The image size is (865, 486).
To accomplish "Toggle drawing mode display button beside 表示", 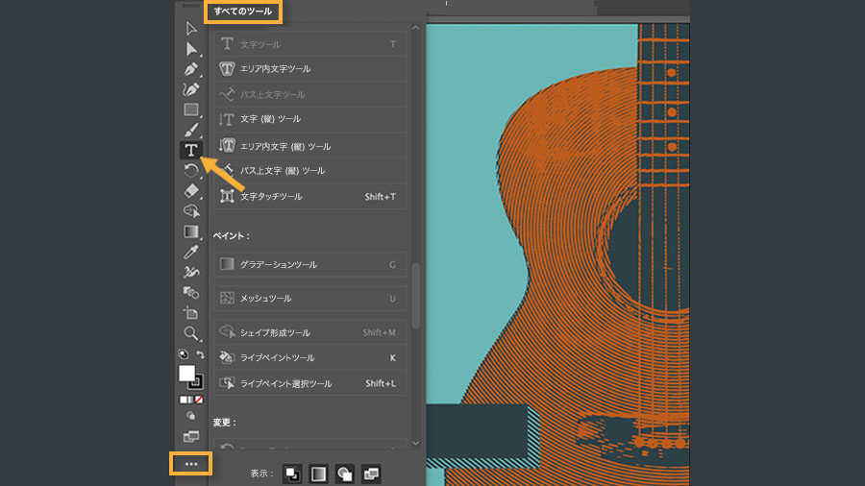I will coord(345,474).
